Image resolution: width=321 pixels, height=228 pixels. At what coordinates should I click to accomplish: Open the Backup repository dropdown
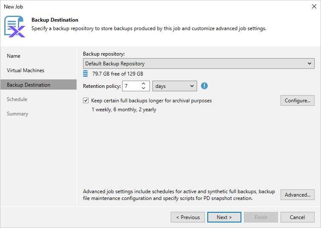[x=198, y=64]
